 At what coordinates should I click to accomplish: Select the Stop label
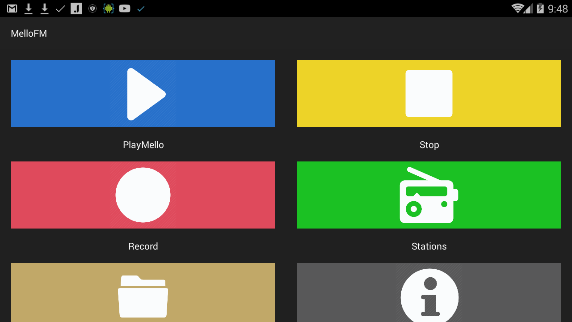click(x=429, y=145)
